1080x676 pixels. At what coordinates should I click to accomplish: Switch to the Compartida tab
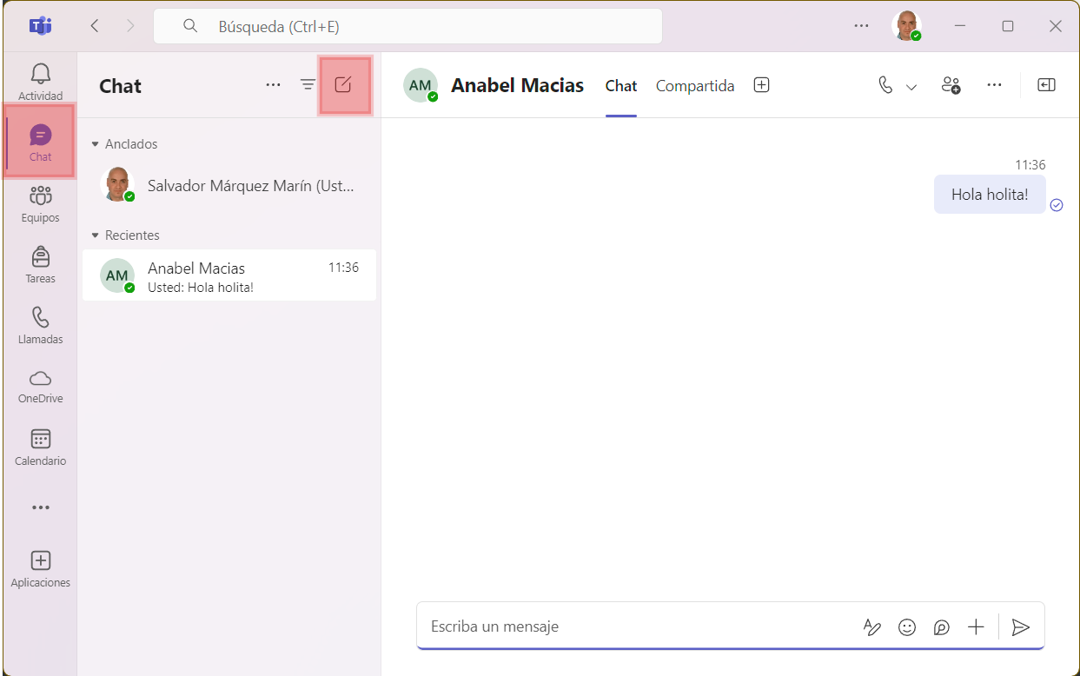[x=695, y=86]
